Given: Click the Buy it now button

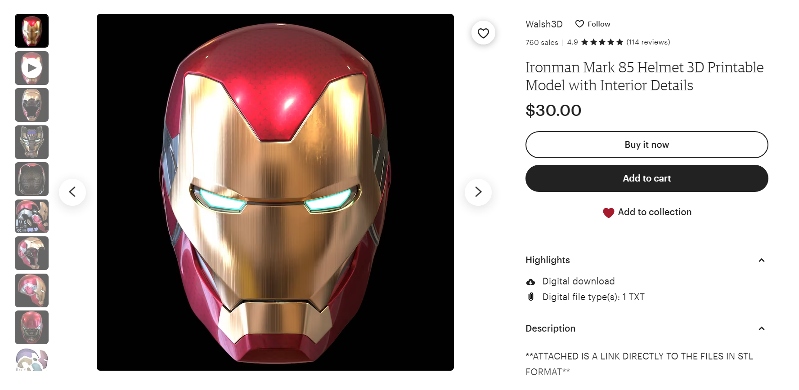Looking at the screenshot, I should (646, 145).
